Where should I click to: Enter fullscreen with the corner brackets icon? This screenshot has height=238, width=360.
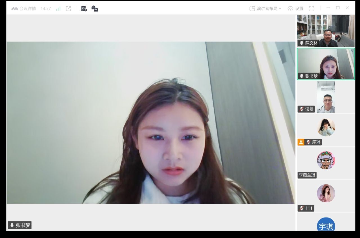click(311, 9)
